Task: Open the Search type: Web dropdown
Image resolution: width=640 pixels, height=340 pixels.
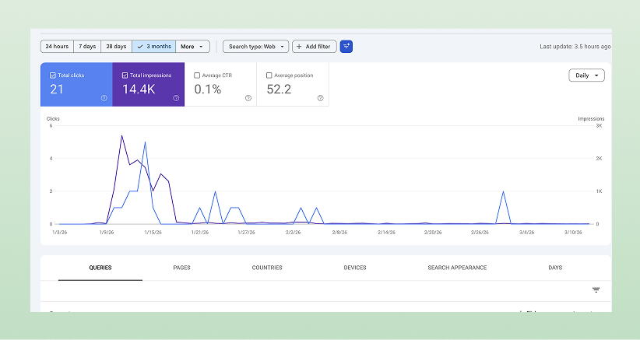Action: (x=255, y=47)
